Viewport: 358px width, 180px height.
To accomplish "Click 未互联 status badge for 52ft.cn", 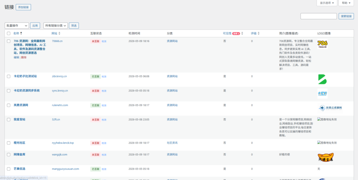I will coord(95,120).
